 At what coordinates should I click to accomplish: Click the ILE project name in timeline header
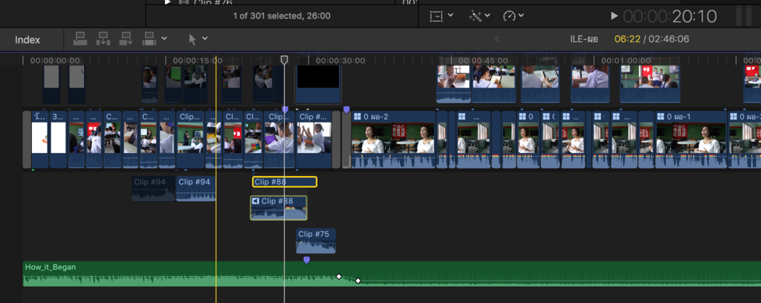[x=583, y=39]
